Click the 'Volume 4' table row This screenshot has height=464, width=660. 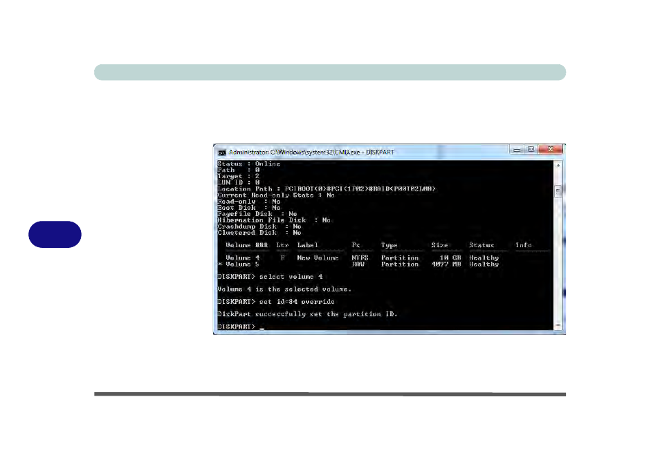(x=362, y=258)
